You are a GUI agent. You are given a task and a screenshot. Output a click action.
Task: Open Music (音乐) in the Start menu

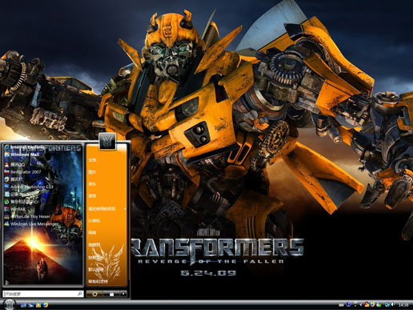[92, 184]
